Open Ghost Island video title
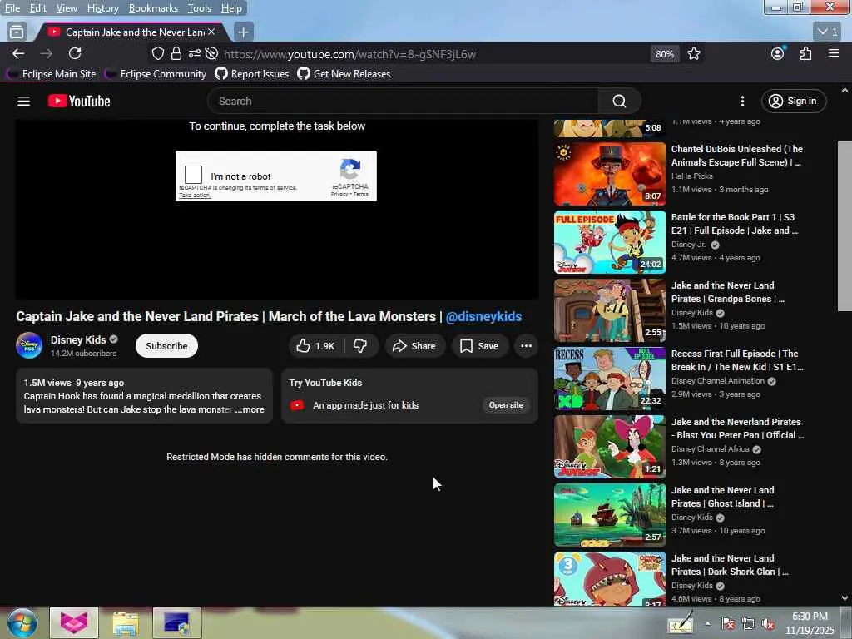Screen dimensions: 852x639 [723, 497]
